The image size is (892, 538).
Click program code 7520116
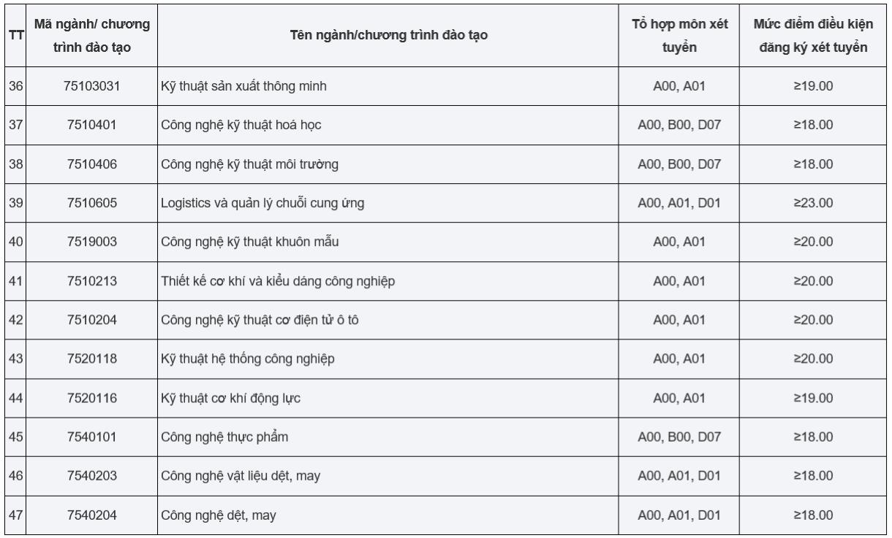(x=92, y=399)
